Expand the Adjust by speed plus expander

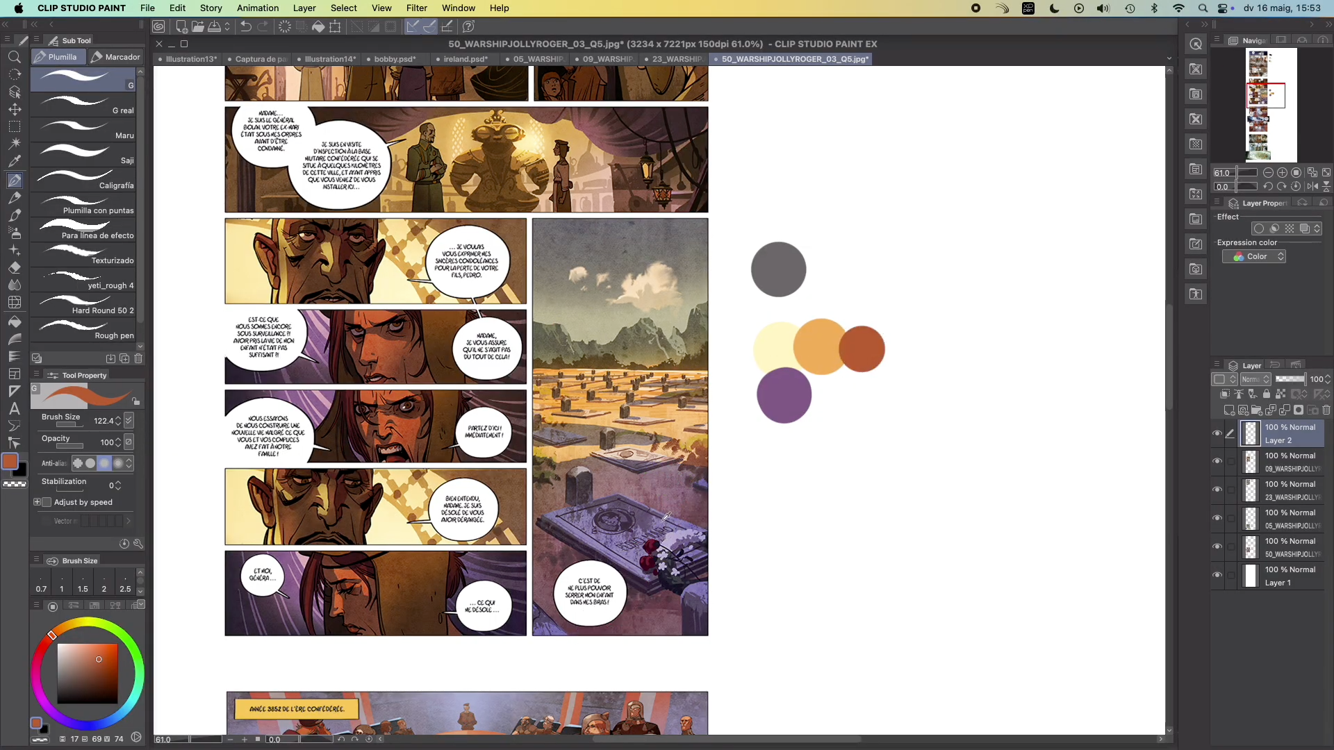[x=37, y=502]
